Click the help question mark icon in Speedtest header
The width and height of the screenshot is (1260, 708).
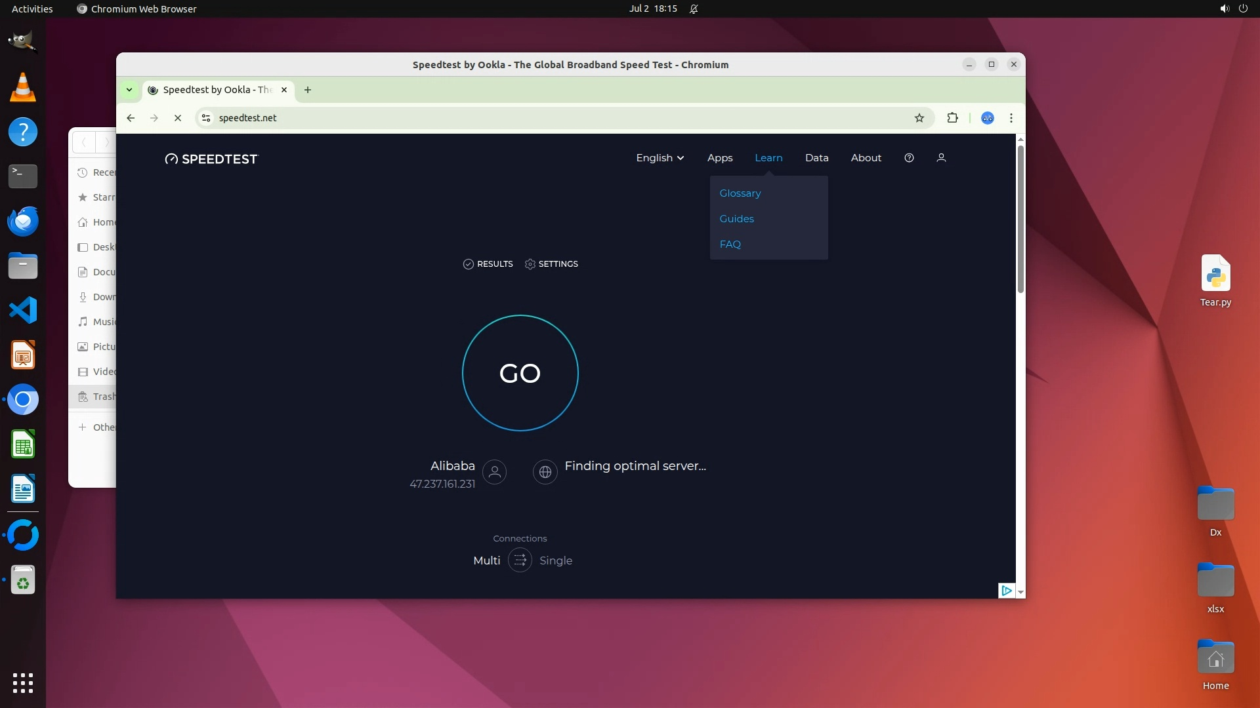pyautogui.click(x=909, y=158)
